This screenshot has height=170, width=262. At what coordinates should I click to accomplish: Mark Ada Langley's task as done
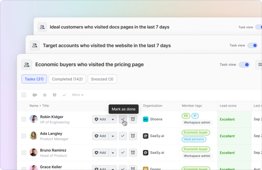tap(123, 136)
